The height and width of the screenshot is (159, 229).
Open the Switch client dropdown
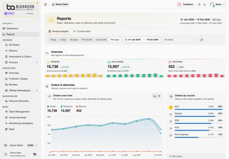tap(31, 14)
